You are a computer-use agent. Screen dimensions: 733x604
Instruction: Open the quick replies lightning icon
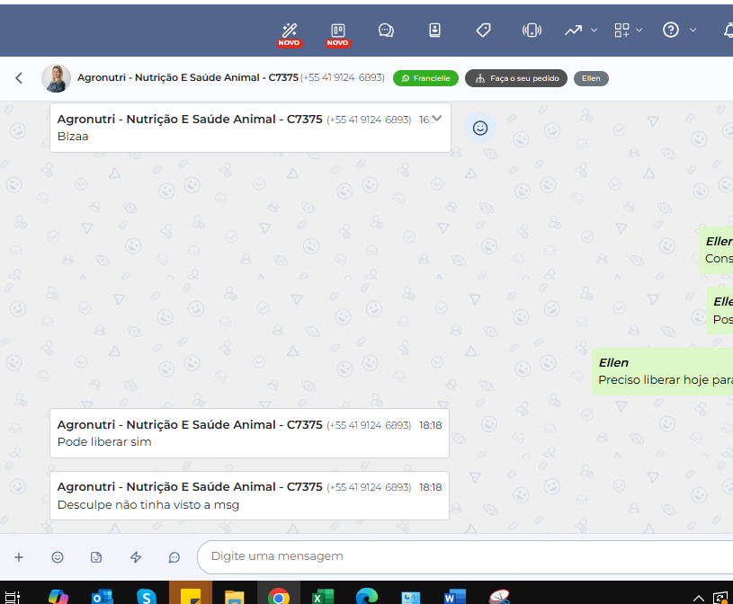coord(136,557)
